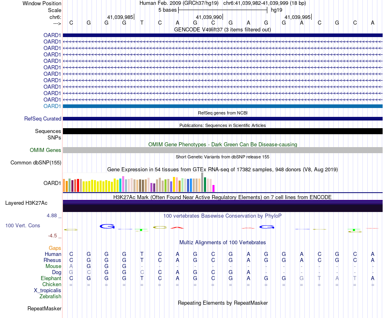The width and height of the screenshot is (383, 318).
Task: Click the ---> sequence direction arrow label
Action: 57,23
